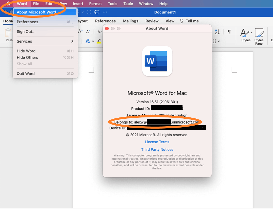273x209 pixels.
Task: Select Hide Word menu item
Action: tap(45, 51)
